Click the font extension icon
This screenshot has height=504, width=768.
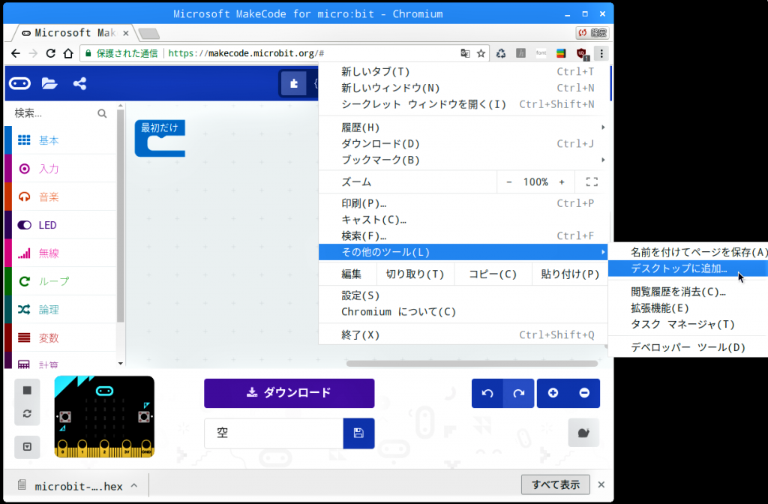click(541, 53)
